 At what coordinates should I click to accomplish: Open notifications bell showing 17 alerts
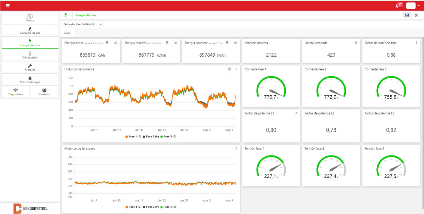[x=398, y=5]
